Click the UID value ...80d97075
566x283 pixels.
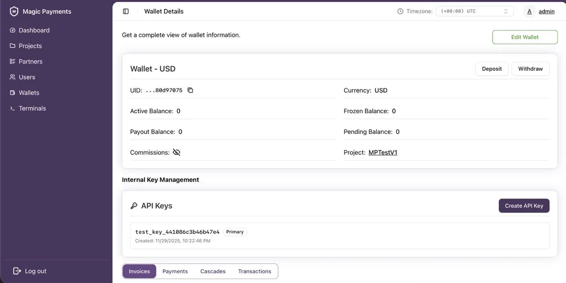(164, 90)
